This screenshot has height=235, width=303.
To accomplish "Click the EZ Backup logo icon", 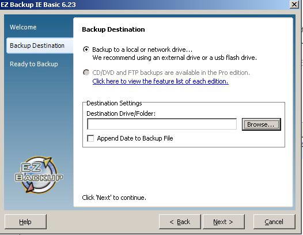I will (39, 175).
